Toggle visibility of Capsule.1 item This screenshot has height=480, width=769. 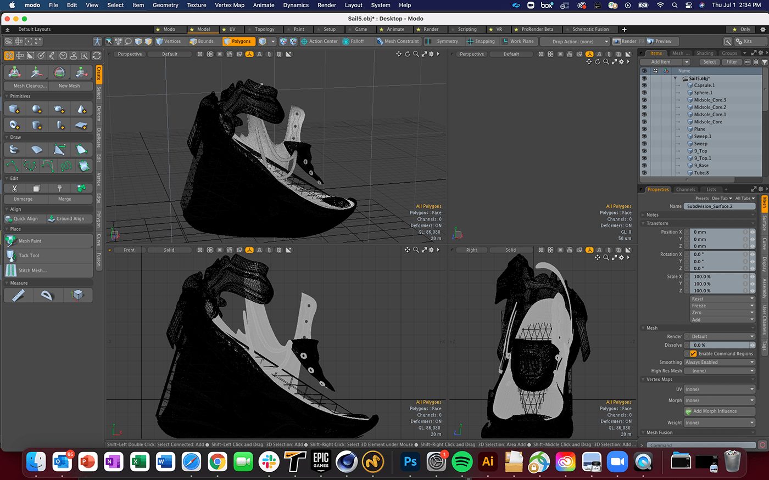coord(644,86)
